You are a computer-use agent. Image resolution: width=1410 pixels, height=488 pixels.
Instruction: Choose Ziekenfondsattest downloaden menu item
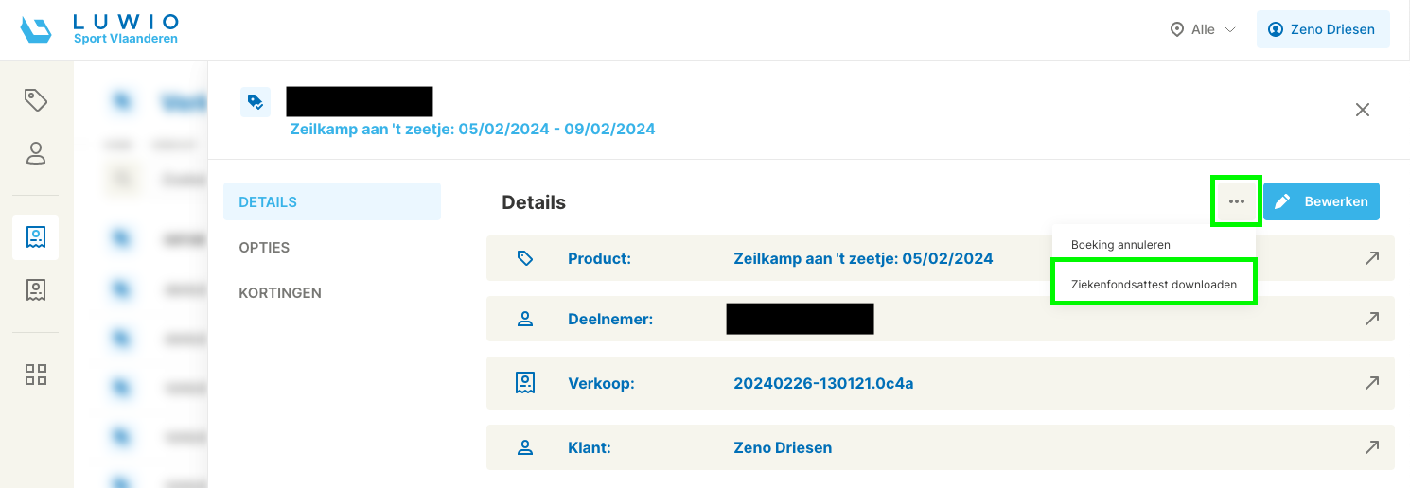(x=1154, y=284)
